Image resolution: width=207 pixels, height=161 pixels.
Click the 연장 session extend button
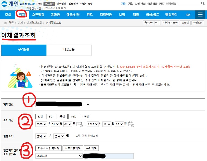point(40,4)
